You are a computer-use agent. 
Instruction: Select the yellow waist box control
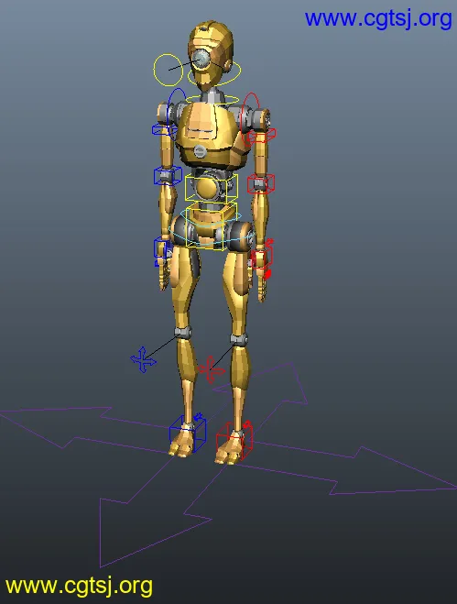pyautogui.click(x=212, y=187)
